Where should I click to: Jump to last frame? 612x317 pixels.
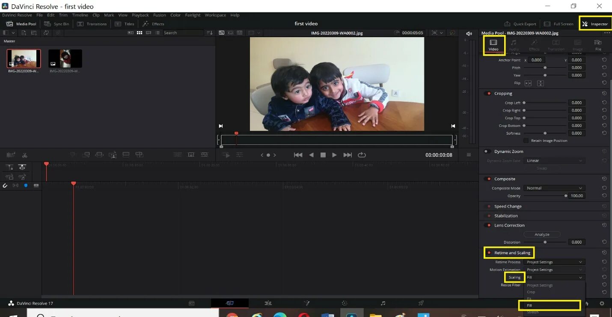tap(348, 155)
